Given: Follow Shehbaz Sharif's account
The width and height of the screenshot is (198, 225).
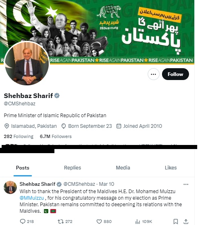Looking at the screenshot, I should (x=175, y=74).
